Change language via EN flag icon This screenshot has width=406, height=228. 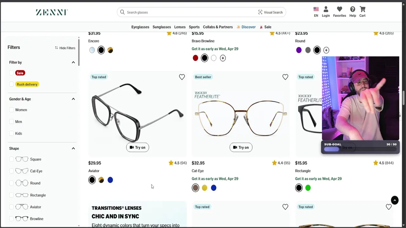[316, 9]
